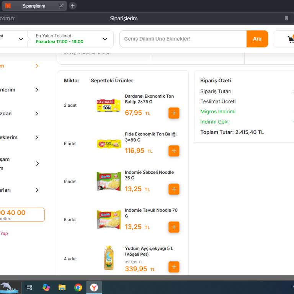Click the dolphin search highlight icon
Image resolution: width=294 pixels, height=294 pixels.
tap(9, 287)
